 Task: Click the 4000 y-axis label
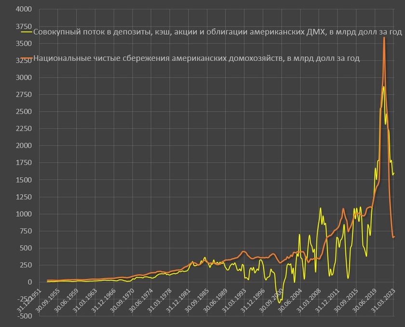(x=24, y=10)
